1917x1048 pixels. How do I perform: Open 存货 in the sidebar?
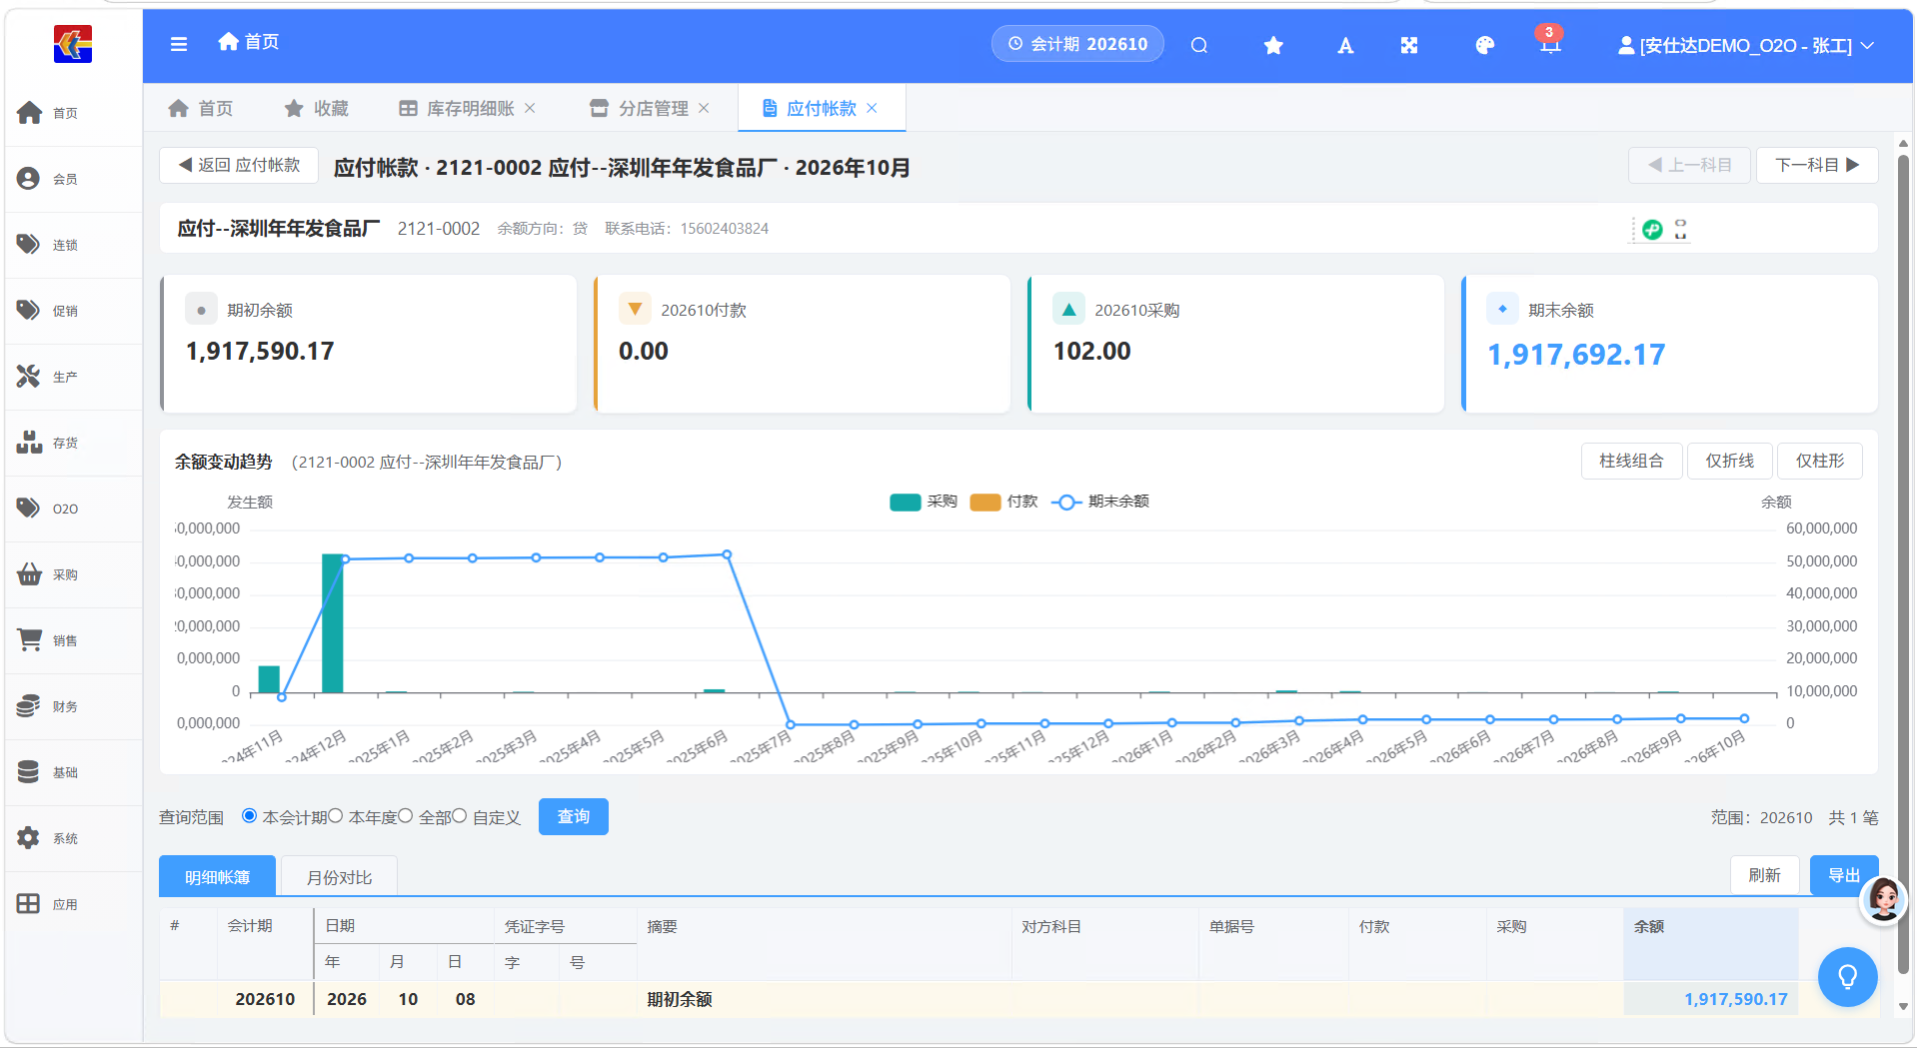click(73, 443)
